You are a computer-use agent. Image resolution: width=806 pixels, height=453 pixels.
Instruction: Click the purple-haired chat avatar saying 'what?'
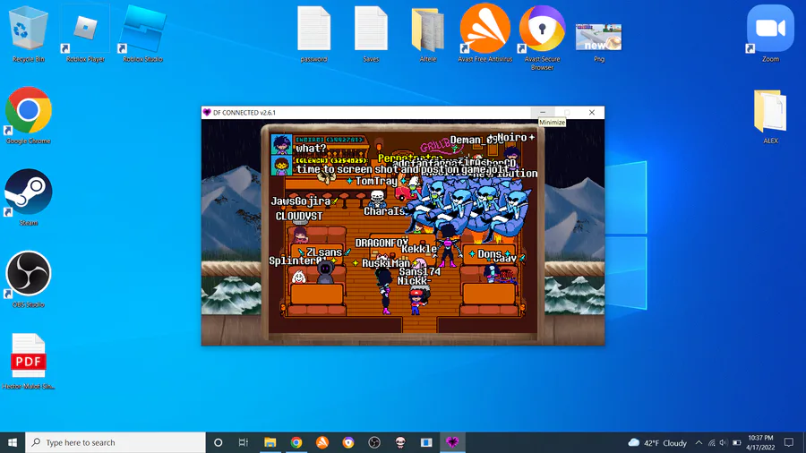tap(281, 145)
